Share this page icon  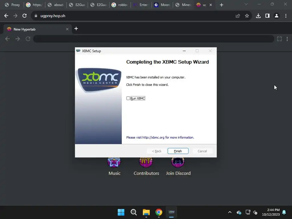coord(238,16)
